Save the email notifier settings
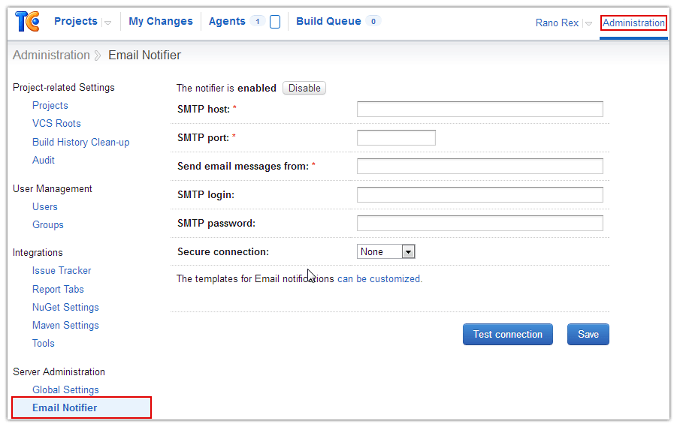 pyautogui.click(x=588, y=334)
